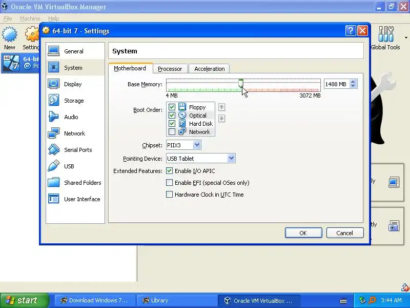The width and height of the screenshot is (410, 308).
Task: Select the 64-bit 7 virtual machine entry
Action: tap(20, 63)
